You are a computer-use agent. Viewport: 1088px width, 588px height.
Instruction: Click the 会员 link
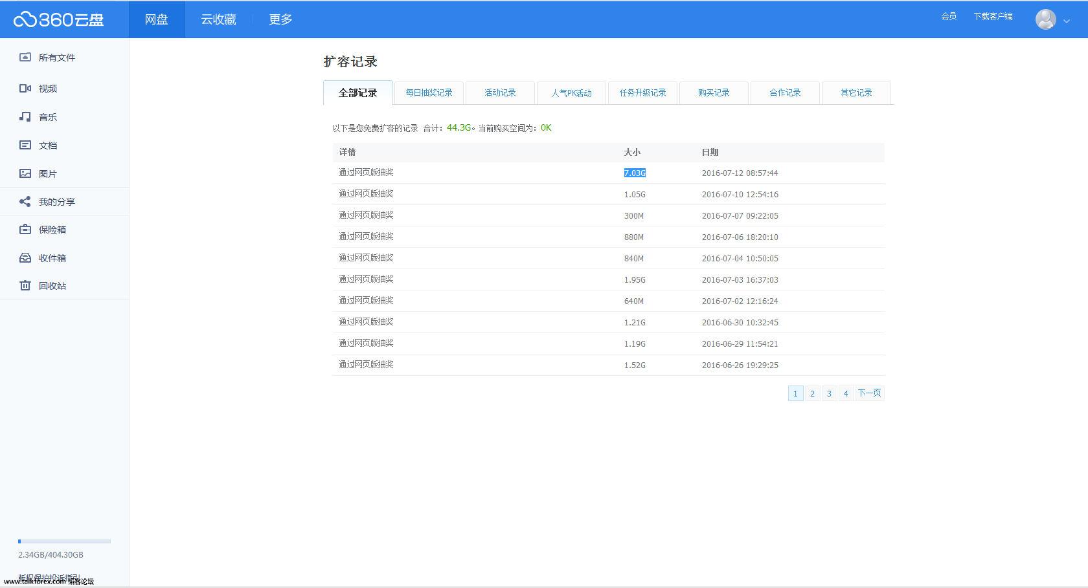click(x=949, y=16)
